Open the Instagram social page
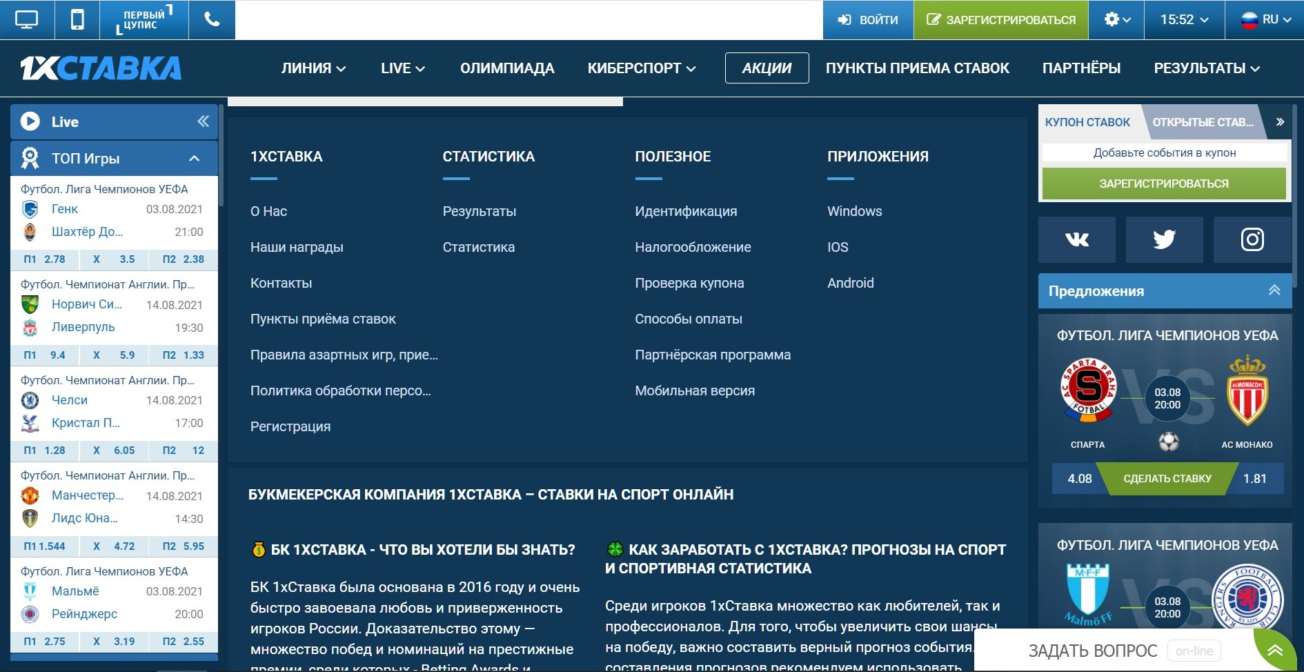 (1252, 239)
